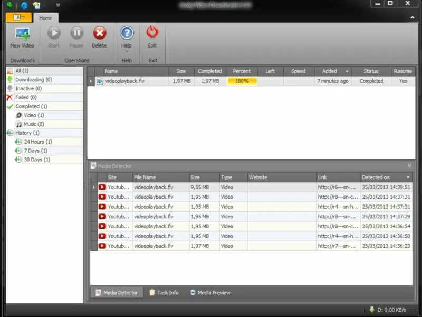Image resolution: width=422 pixels, height=317 pixels.
Task: Select Downloading (0) category
Action: (45, 80)
